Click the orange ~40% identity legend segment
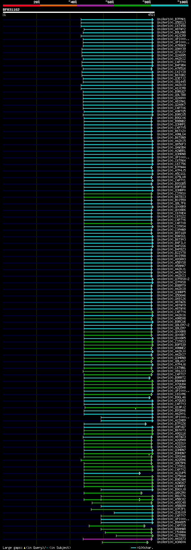Screen dimensions: 191x550 pos(58,5)
